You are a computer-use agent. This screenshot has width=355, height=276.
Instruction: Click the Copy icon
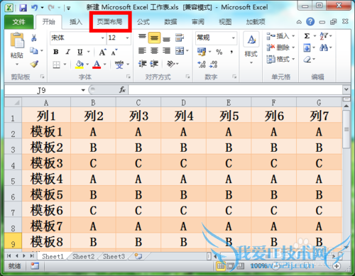(34, 50)
